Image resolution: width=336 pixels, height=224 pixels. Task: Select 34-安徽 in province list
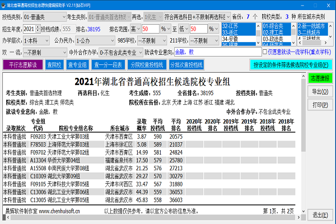(239, 39)
